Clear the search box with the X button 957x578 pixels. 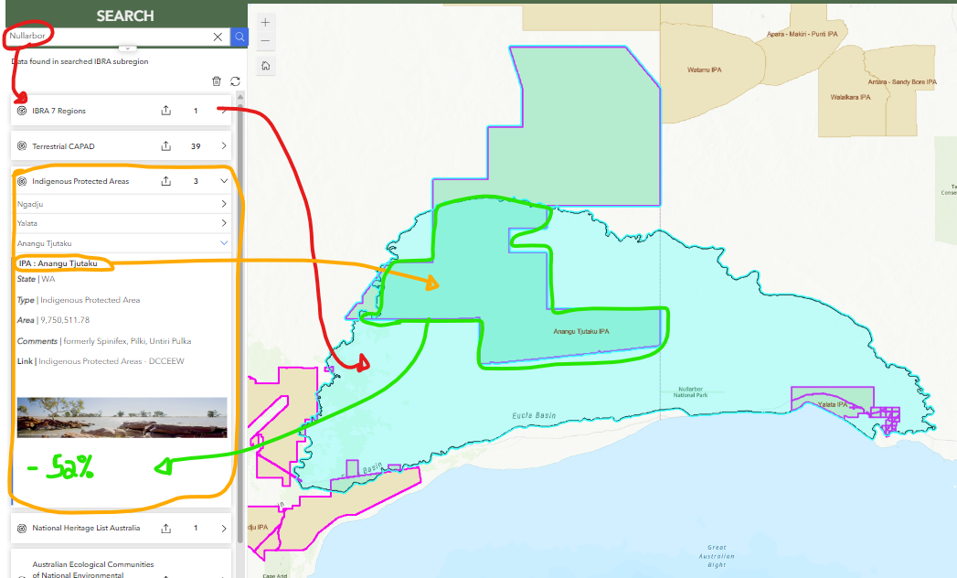216,37
